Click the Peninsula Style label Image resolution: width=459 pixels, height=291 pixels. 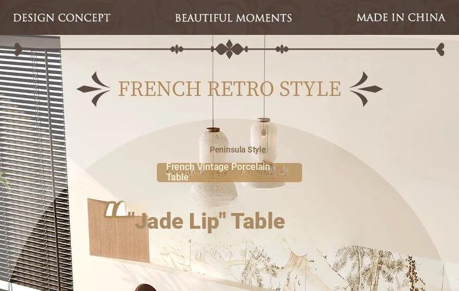[x=238, y=150]
